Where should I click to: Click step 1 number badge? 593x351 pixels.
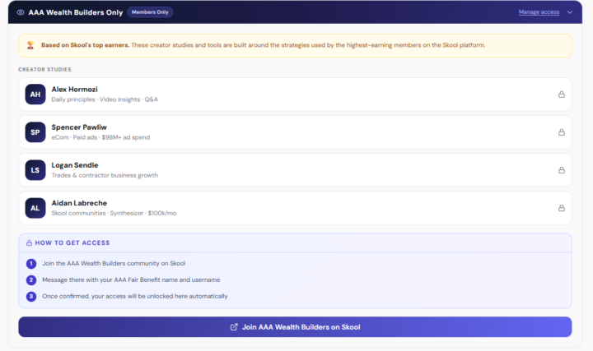(x=31, y=263)
